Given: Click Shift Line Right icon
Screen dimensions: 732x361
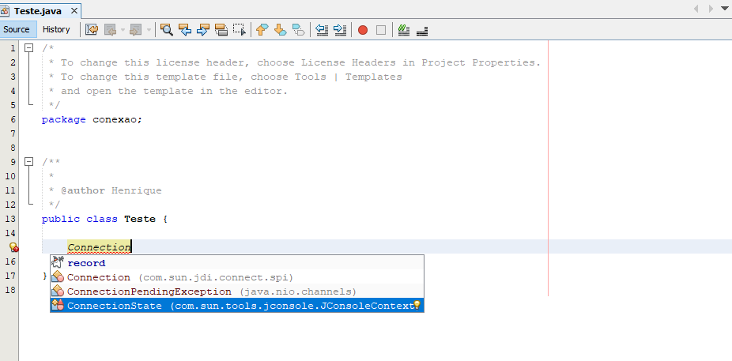Looking at the screenshot, I should (x=341, y=30).
